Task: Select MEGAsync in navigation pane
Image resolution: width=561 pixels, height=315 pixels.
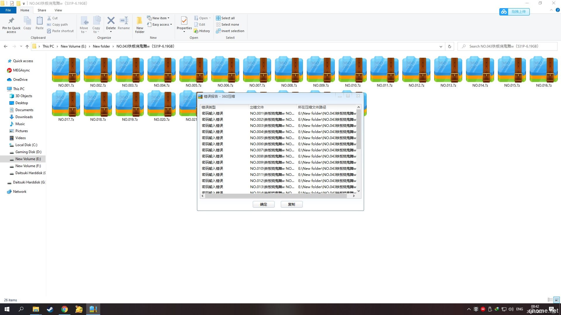Action: (21, 70)
